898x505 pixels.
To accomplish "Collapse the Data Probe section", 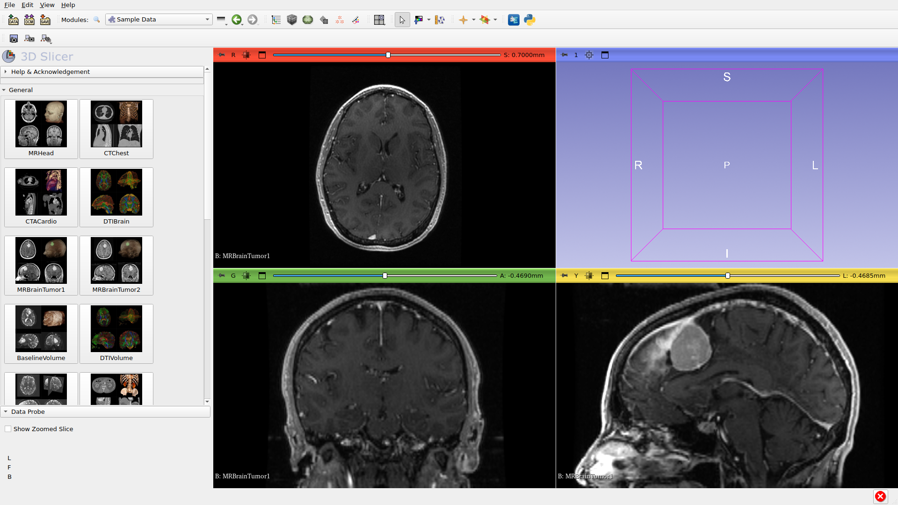I will coord(28,411).
